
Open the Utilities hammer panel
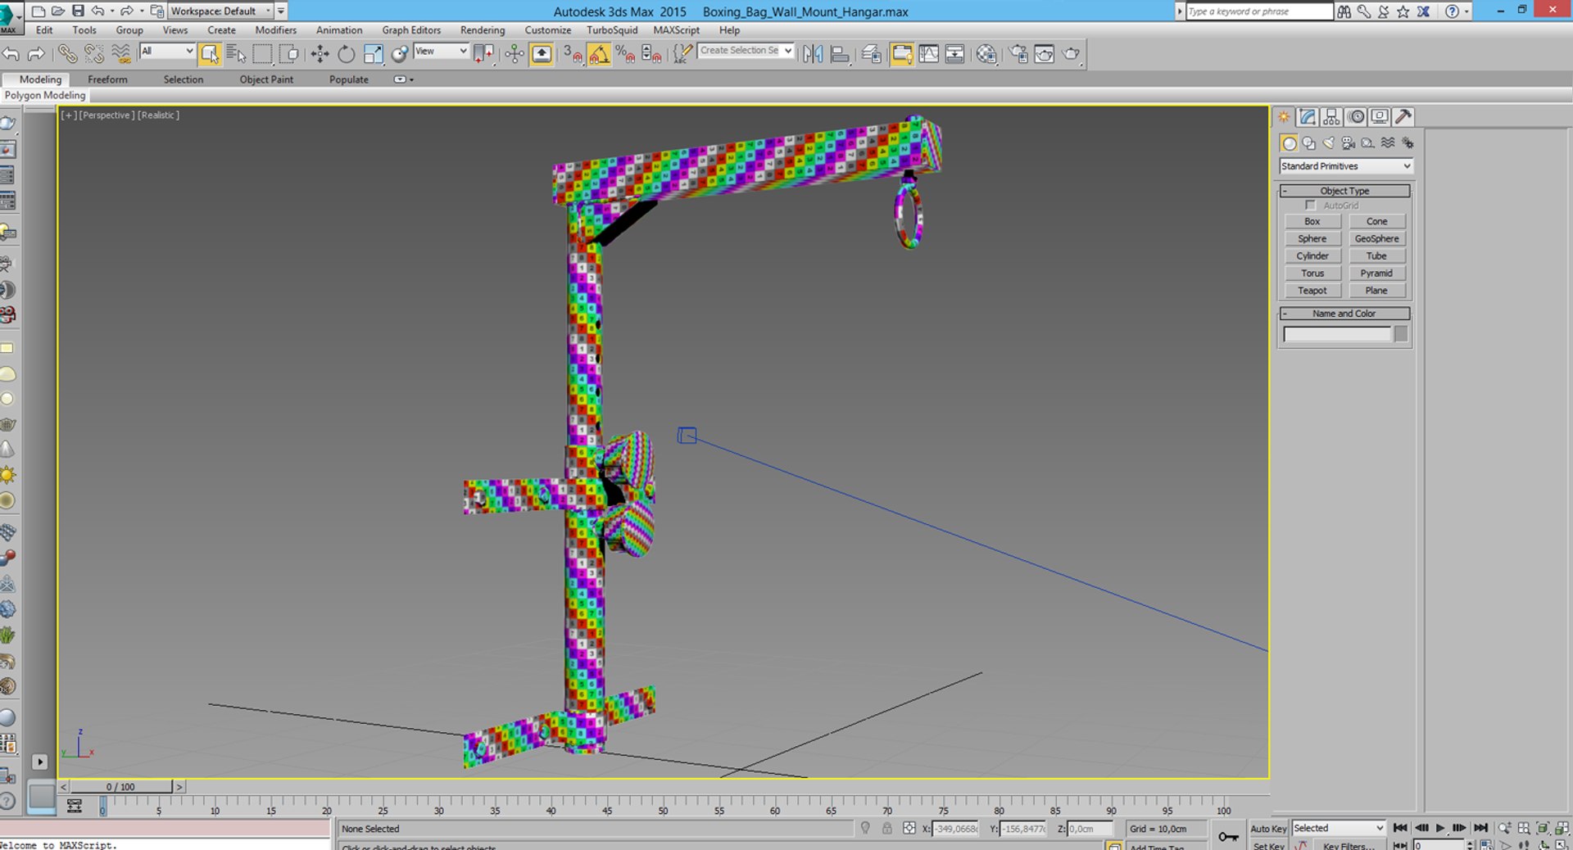tap(1403, 117)
